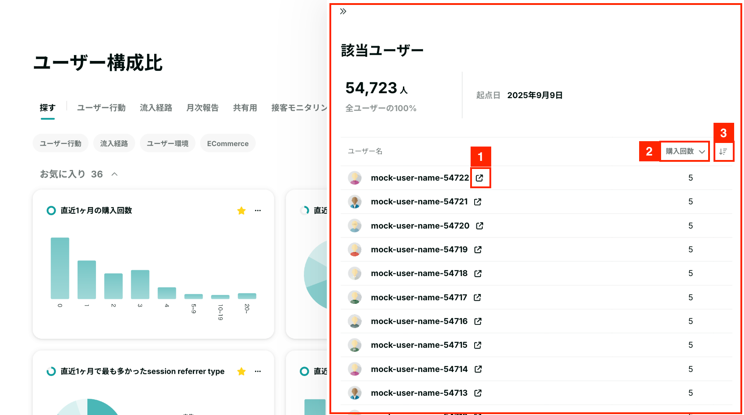Click the 全ユーザーの100% label
Screen dimensions: 744x415
click(x=381, y=108)
